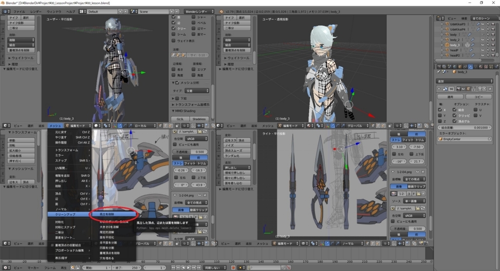Screen dimensions: 500x271
Task: Remove the right-panel 1-2-04.png background image
Action: click(x=424, y=172)
